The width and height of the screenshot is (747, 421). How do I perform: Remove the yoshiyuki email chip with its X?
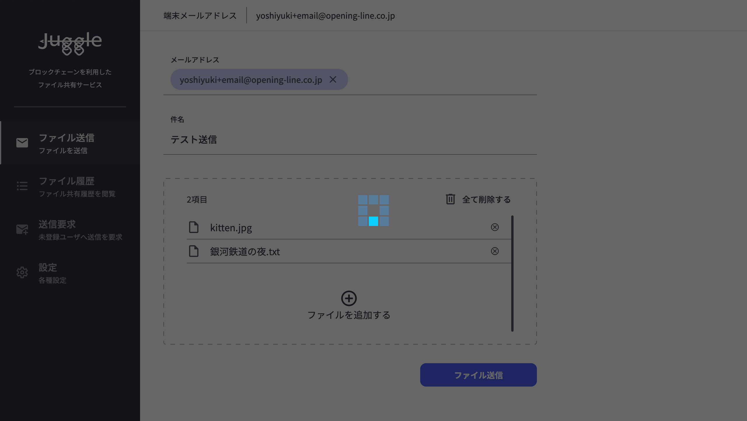333,79
